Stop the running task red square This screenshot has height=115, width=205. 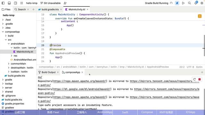click(x=200, y=79)
